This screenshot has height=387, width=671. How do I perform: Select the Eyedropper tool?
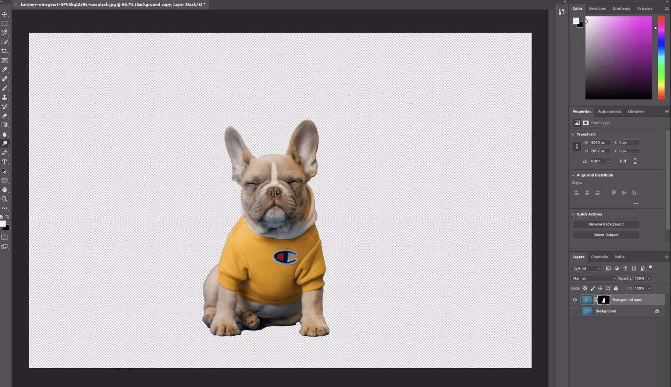tap(5, 69)
